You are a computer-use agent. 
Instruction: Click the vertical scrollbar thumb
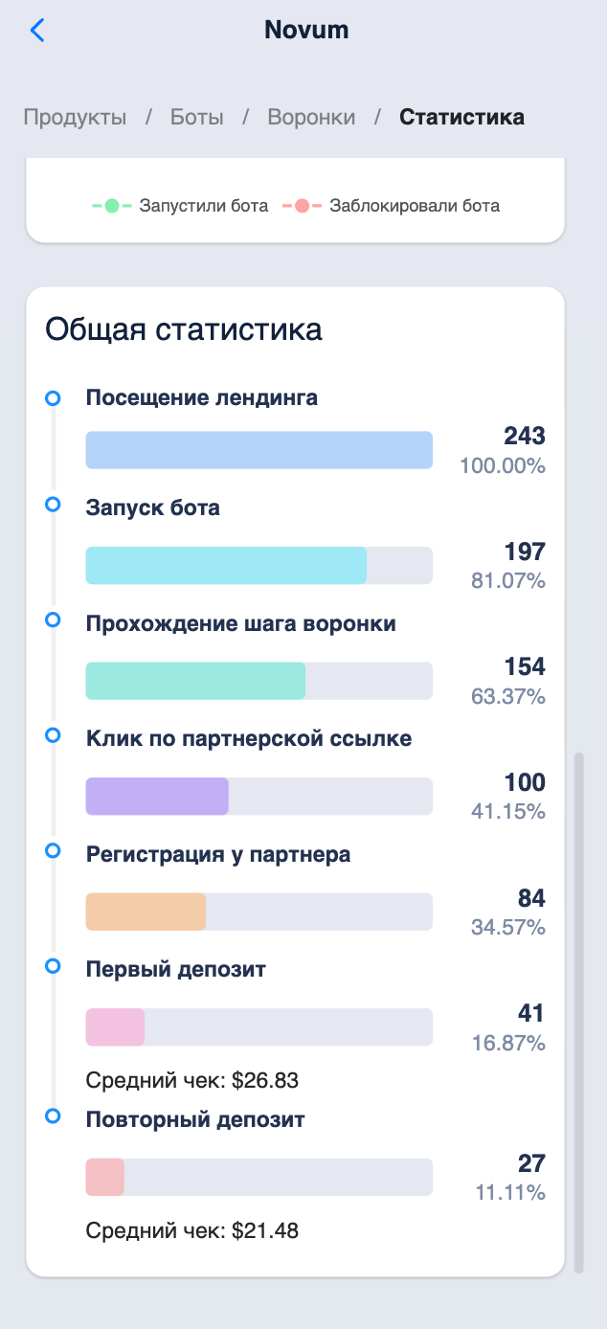[x=578, y=1013]
